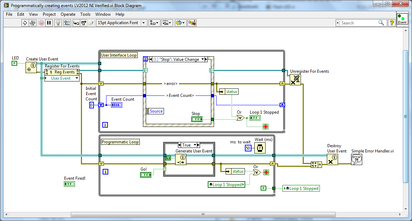Click the search magnifier icon

click(x=381, y=23)
